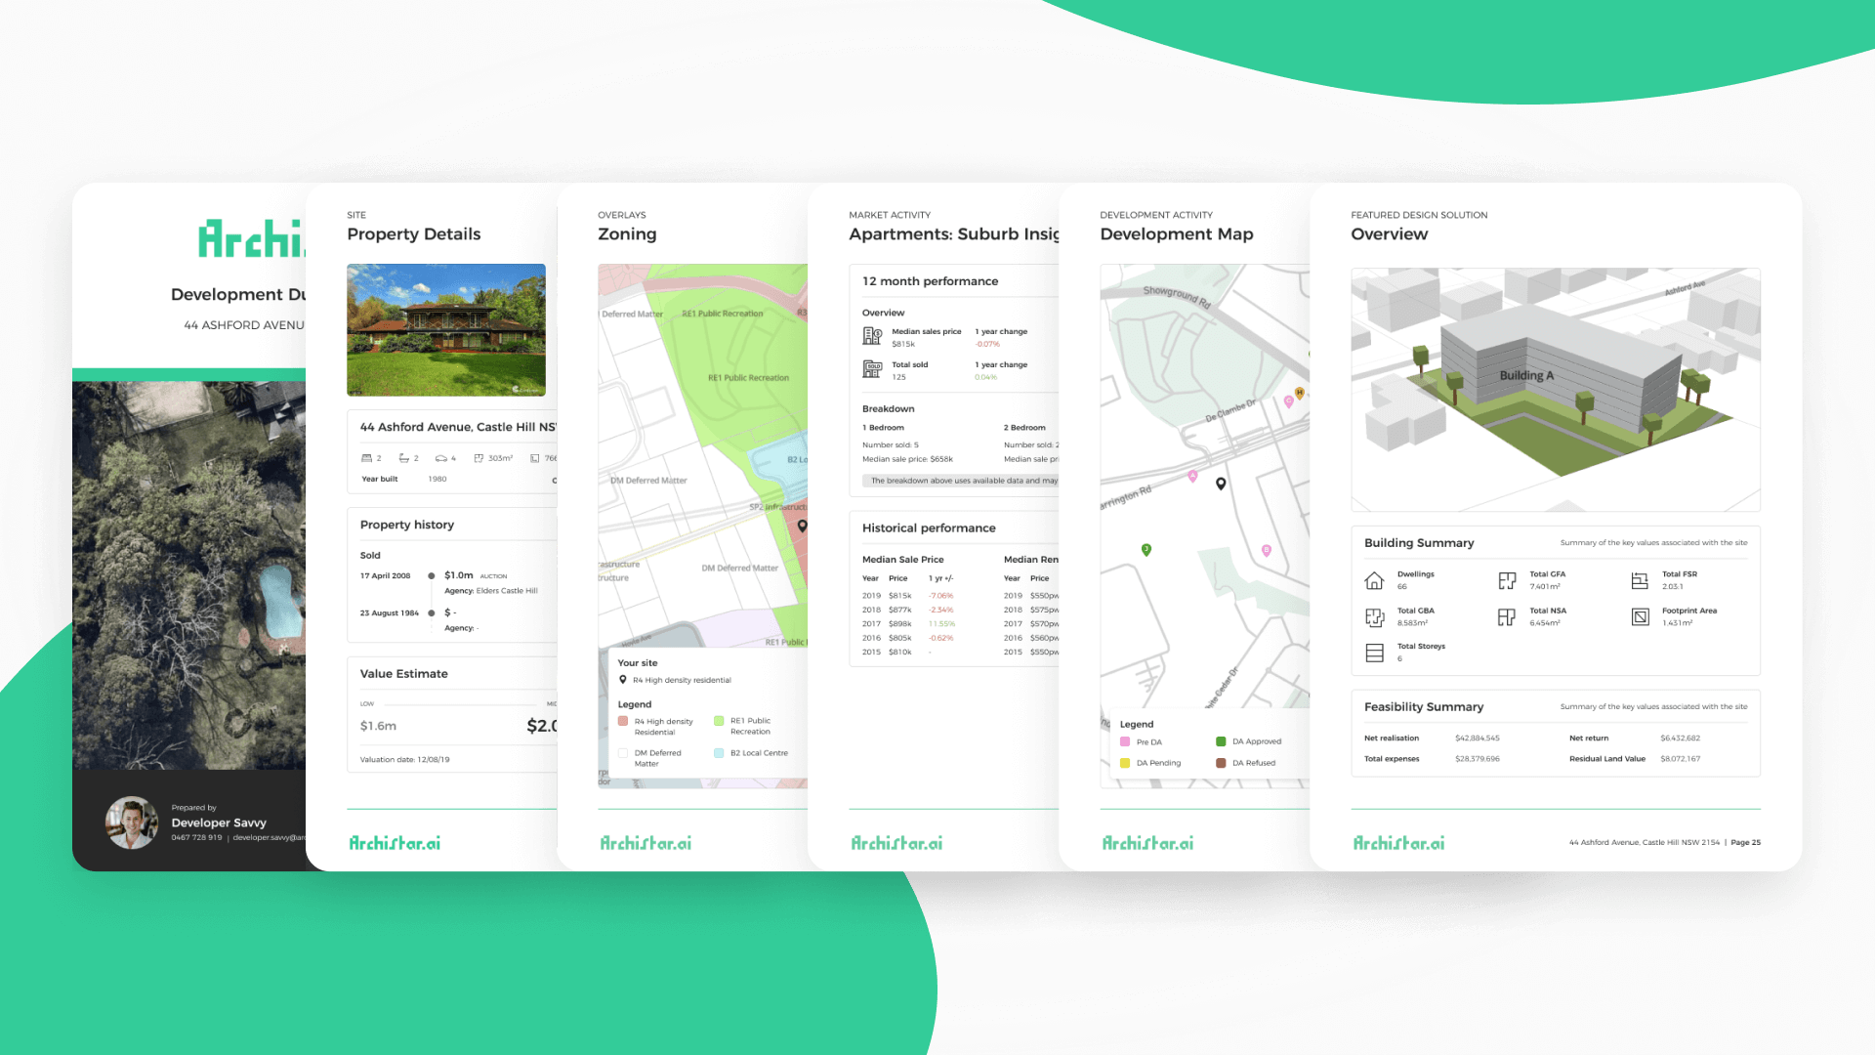The width and height of the screenshot is (1875, 1055).
Task: Click the bathroom count icon in Property Details
Action: click(403, 458)
